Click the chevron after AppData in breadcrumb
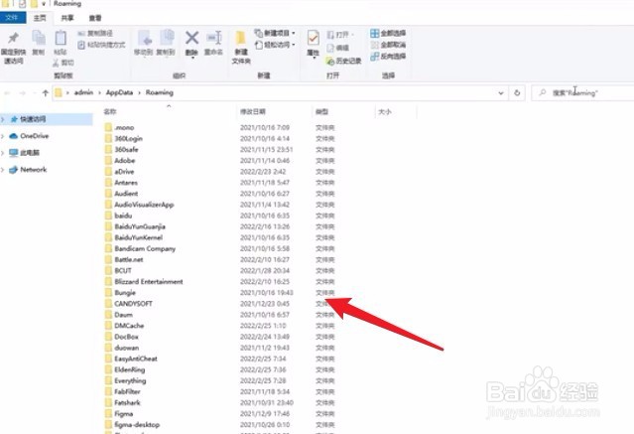Viewport: 634px width, 434px height. [x=139, y=93]
